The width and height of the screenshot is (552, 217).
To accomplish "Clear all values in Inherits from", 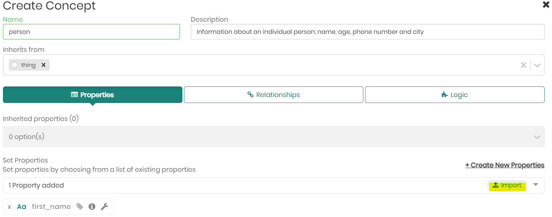I will click(524, 65).
